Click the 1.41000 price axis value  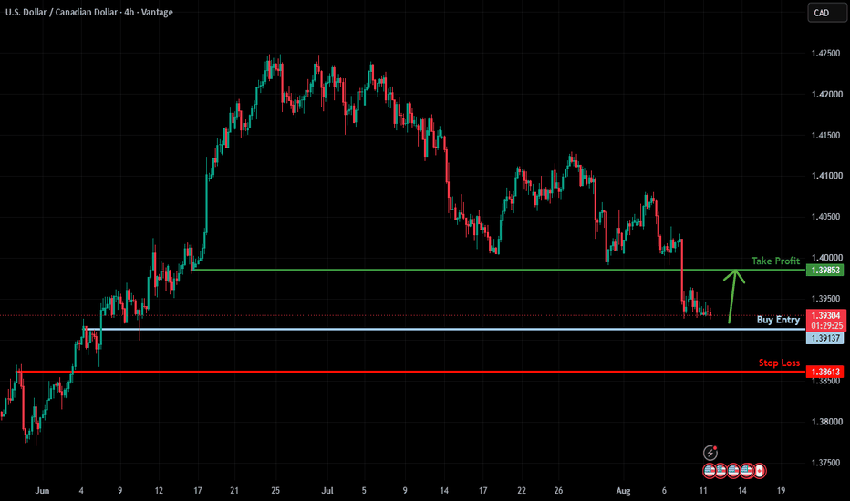(x=826, y=176)
